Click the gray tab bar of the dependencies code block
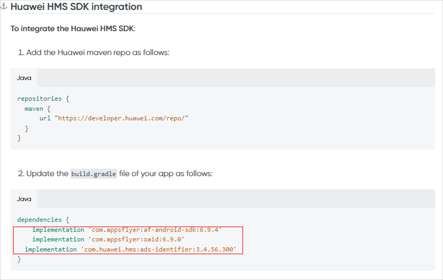 click(235, 199)
